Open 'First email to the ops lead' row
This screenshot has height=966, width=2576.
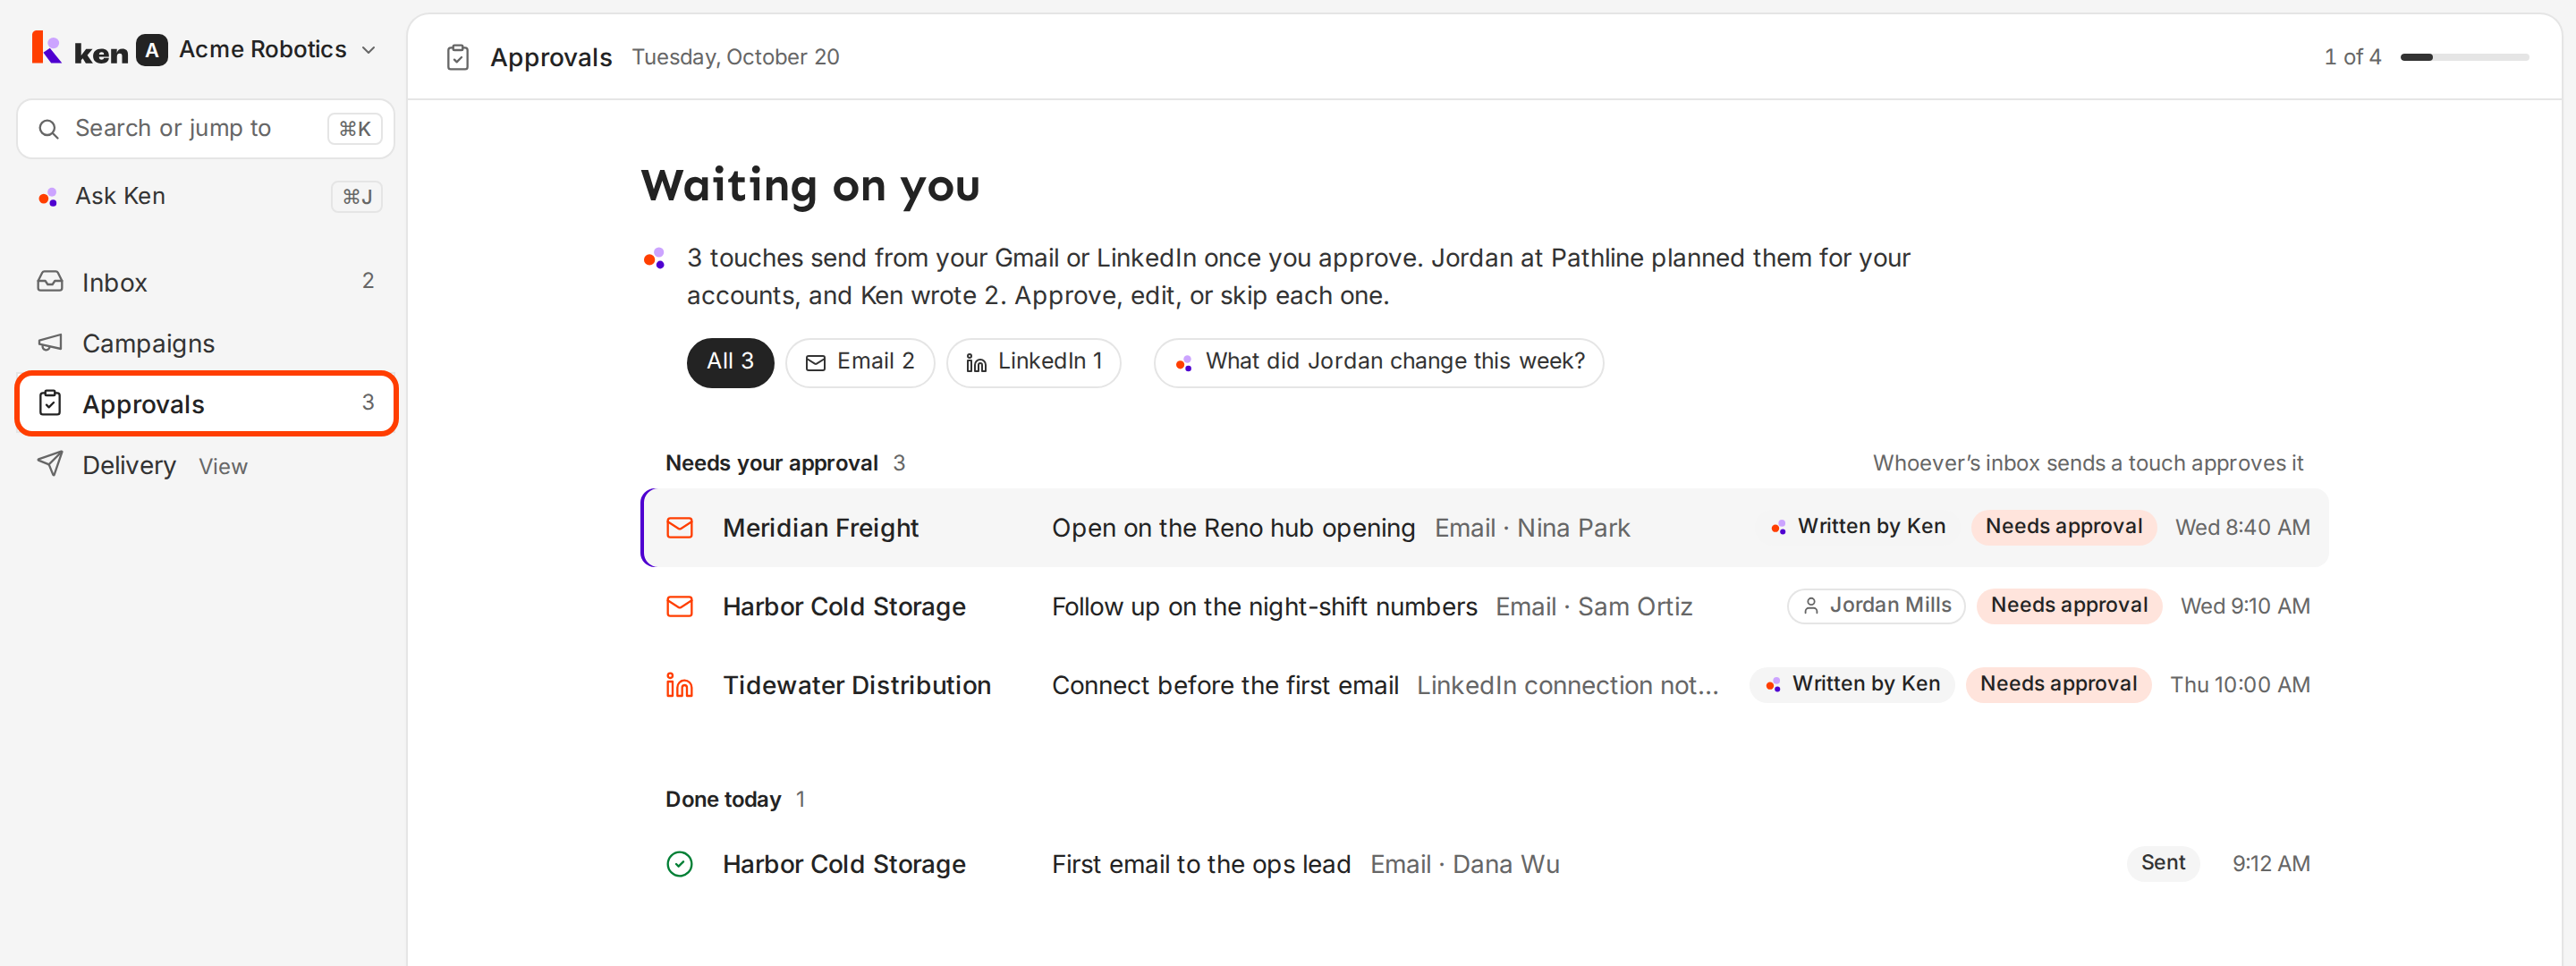pos(1486,863)
